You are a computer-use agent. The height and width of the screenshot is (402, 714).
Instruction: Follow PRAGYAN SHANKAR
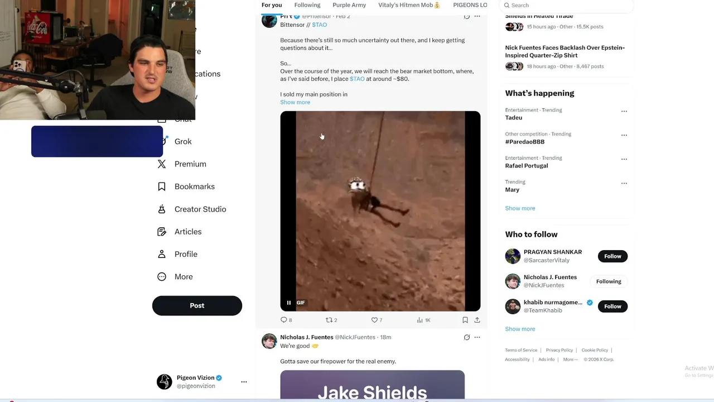pyautogui.click(x=612, y=256)
